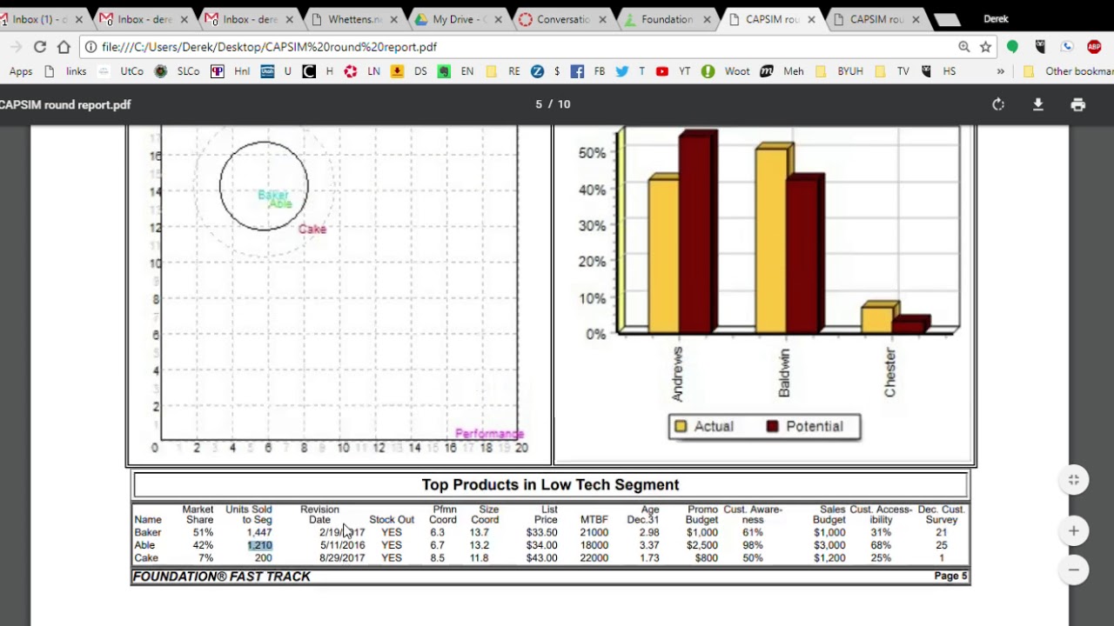Screen dimensions: 1114x626
Task: Expand the RE bookmarks folder
Action: point(503,71)
